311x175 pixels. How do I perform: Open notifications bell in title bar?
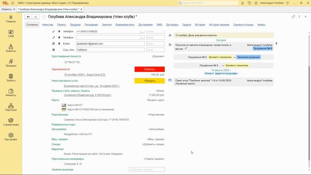pyautogui.click(x=242, y=3)
